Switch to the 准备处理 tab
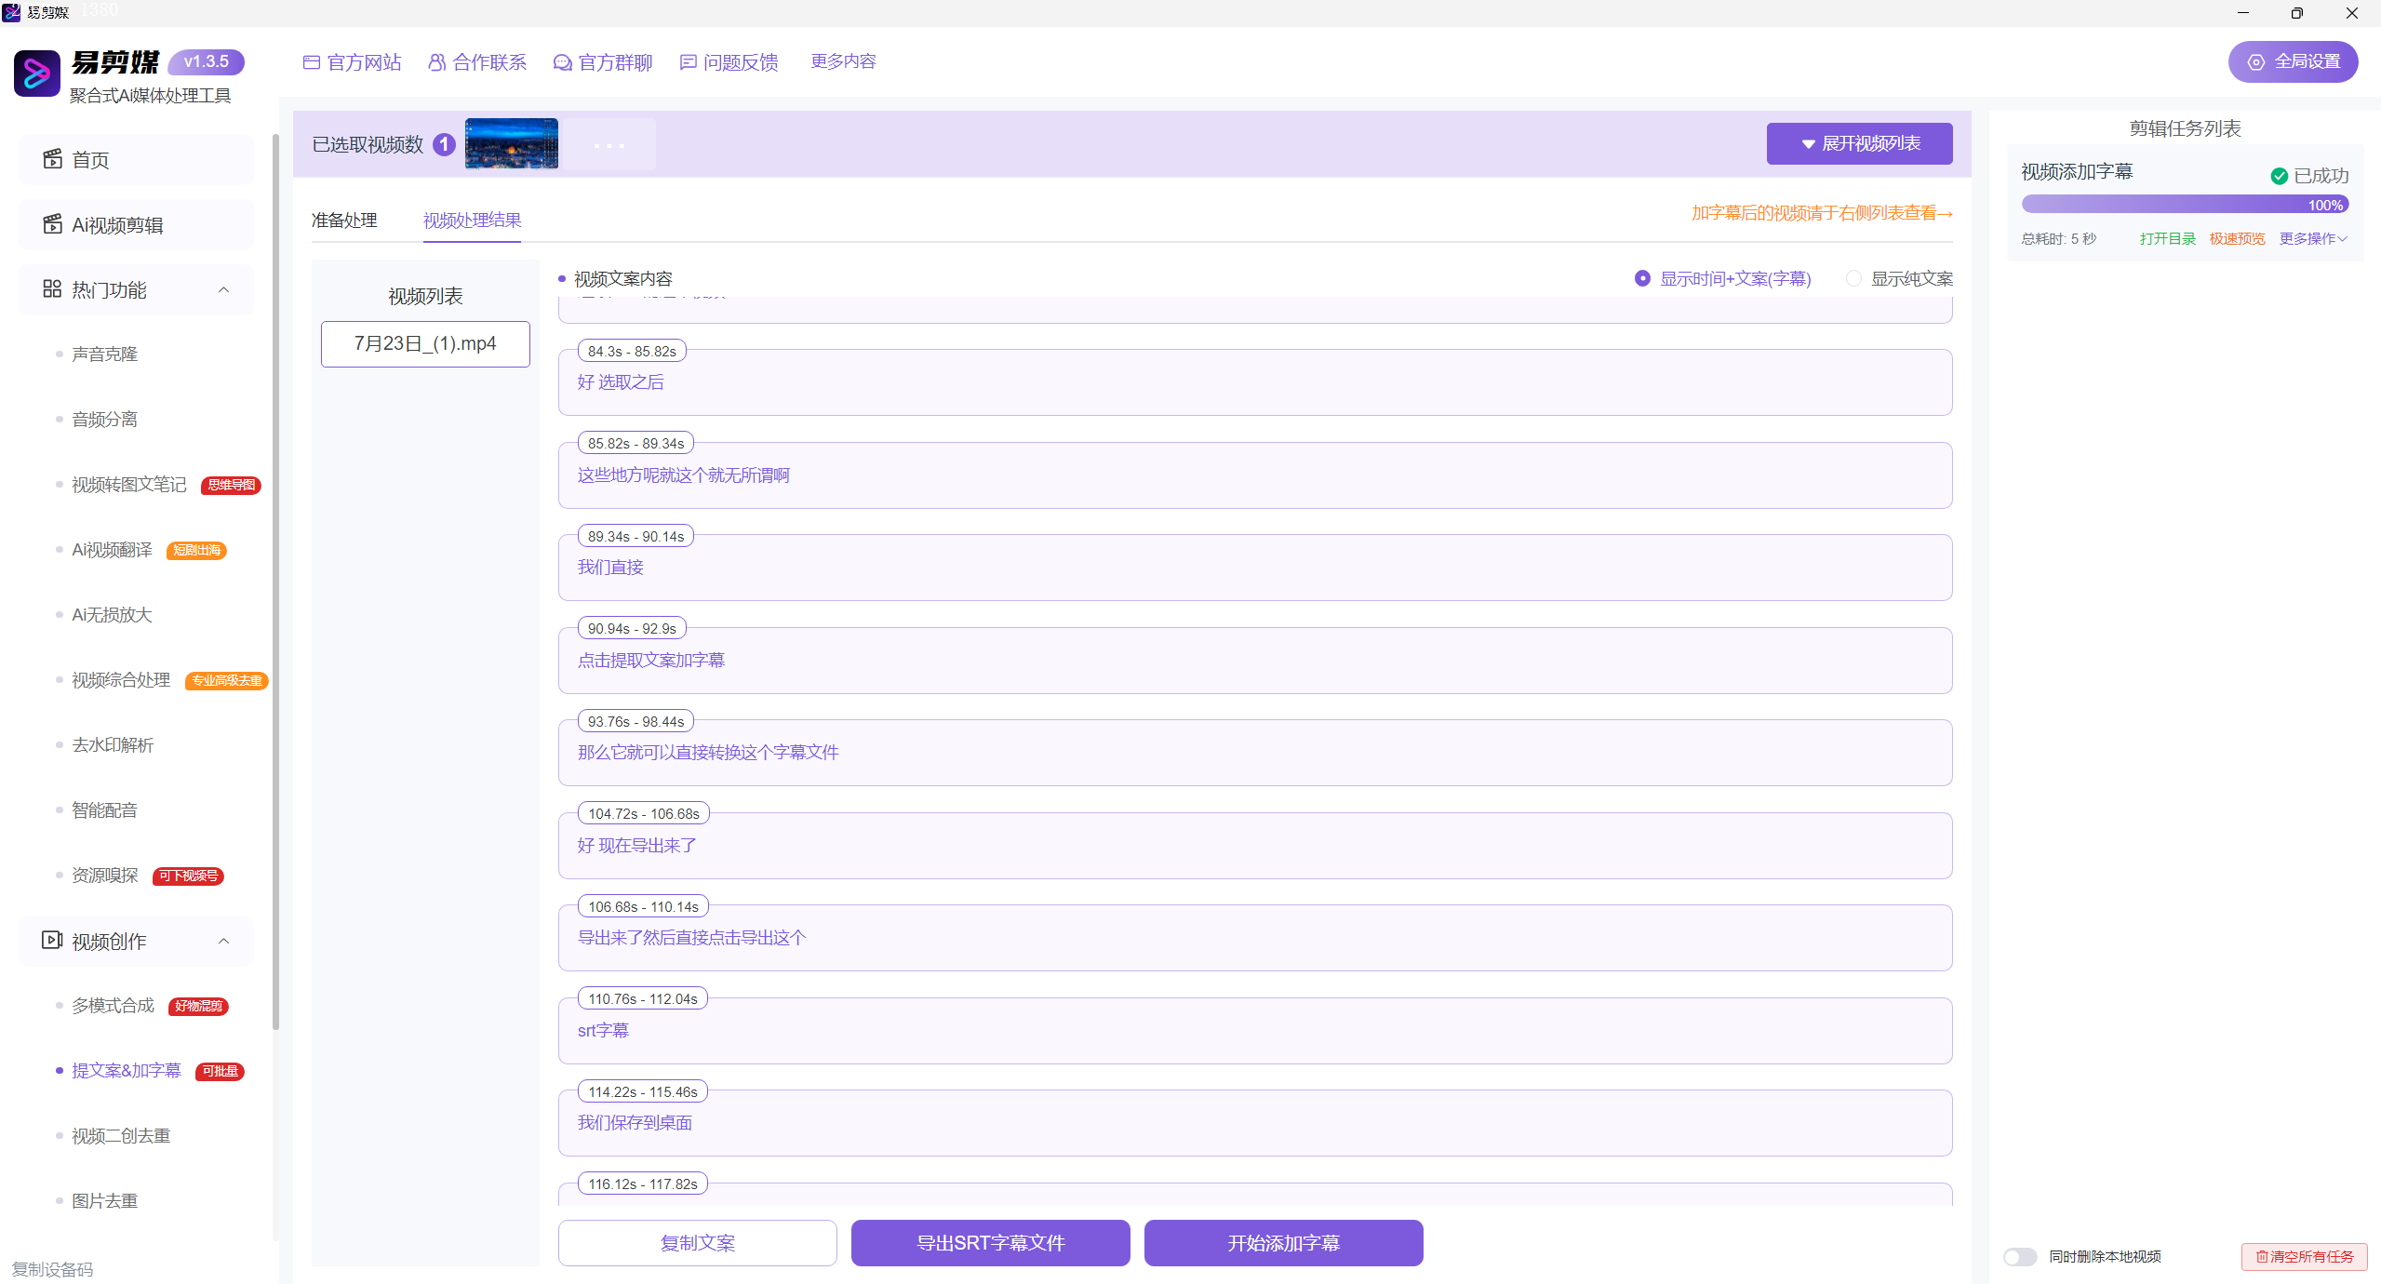Viewport: 2381px width, 1284px height. click(x=344, y=221)
